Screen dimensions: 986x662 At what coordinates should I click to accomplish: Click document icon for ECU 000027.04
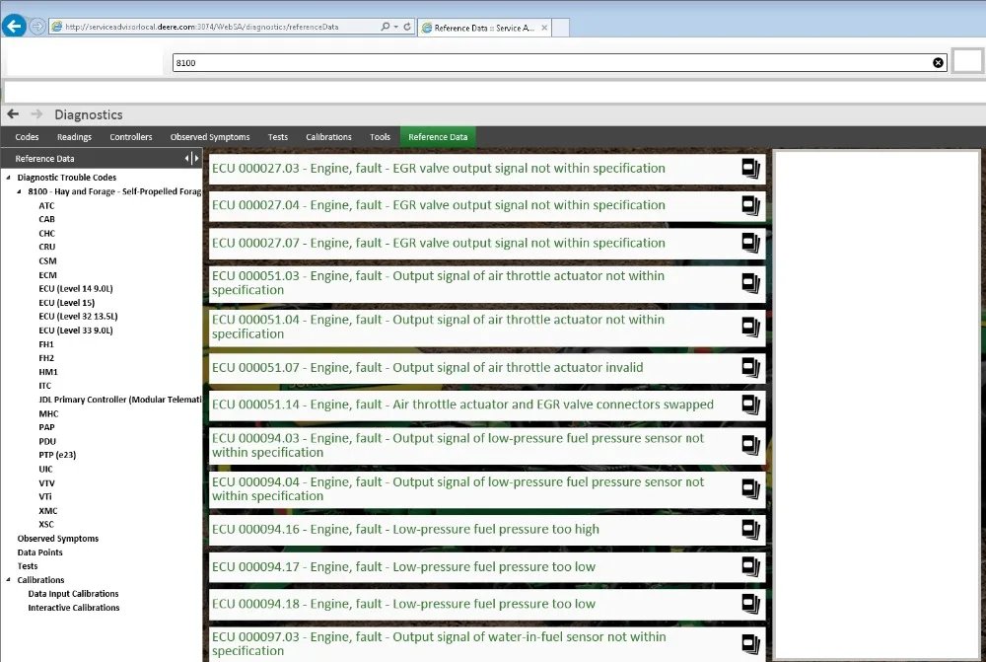[x=750, y=206]
